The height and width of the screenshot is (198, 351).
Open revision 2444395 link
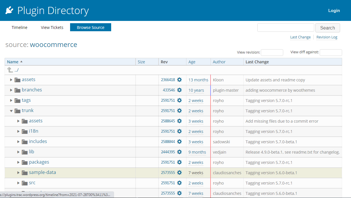point(168,152)
